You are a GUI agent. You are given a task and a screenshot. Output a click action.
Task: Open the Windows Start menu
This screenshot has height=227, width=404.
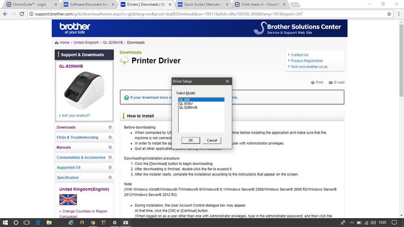click(5, 223)
